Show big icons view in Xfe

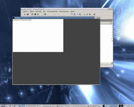click(x=84, y=14)
